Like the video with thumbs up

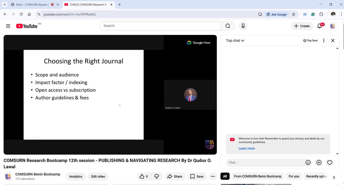click(144, 176)
